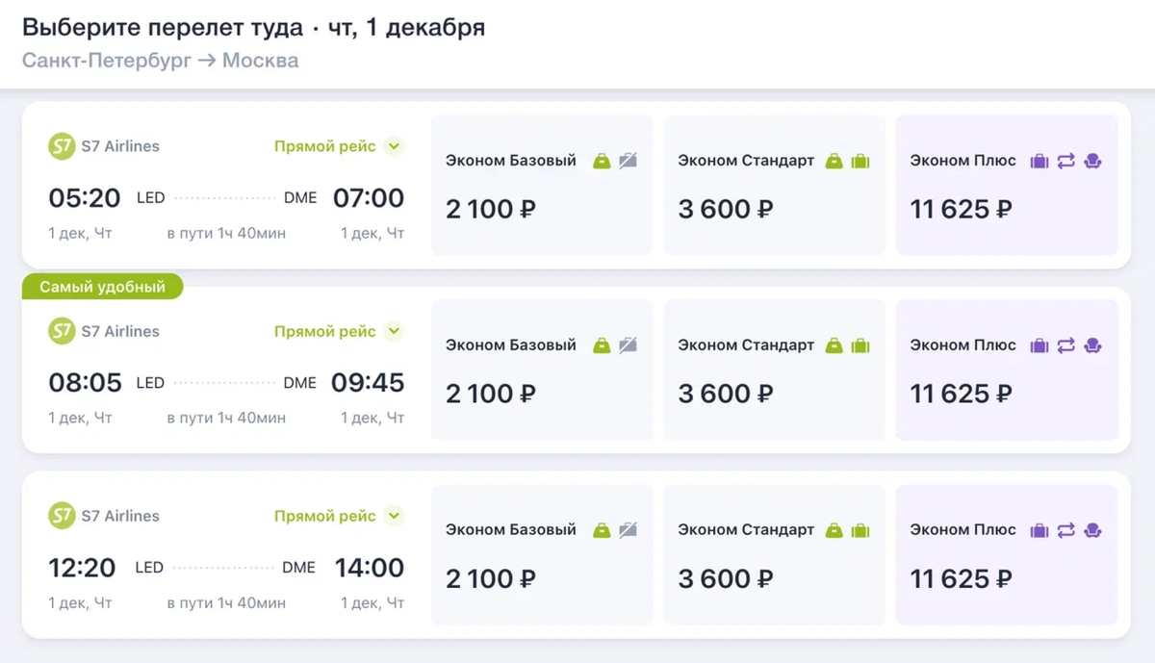The width and height of the screenshot is (1155, 663).
Task: Click the 09:45 arrival time at DME
Action: tap(368, 383)
